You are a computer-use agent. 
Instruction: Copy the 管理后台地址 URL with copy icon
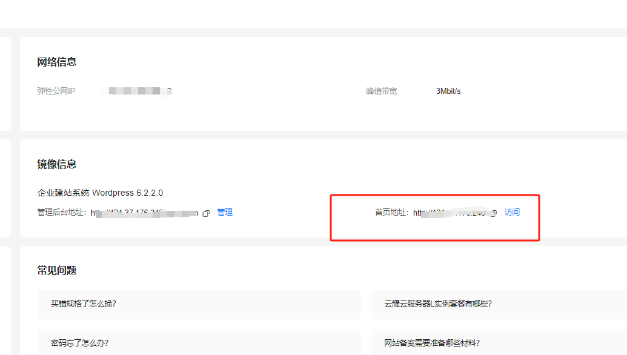(206, 213)
